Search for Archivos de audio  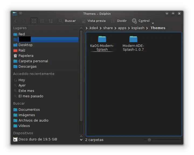pyautogui.click(x=46, y=120)
